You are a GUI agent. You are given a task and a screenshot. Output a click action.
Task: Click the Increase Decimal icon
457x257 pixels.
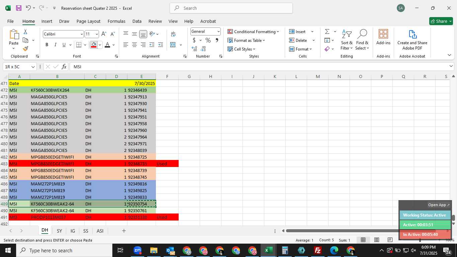[x=194, y=49]
